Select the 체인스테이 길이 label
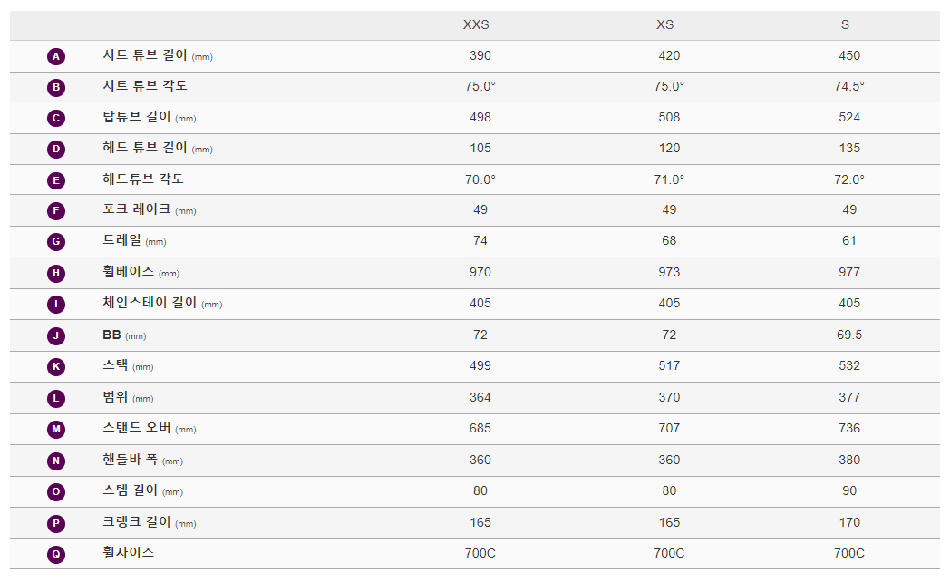Screen dimensions: 950x582 click(150, 303)
